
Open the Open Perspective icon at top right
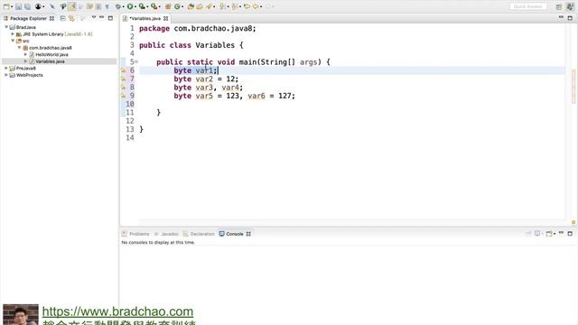pyautogui.click(x=559, y=6)
